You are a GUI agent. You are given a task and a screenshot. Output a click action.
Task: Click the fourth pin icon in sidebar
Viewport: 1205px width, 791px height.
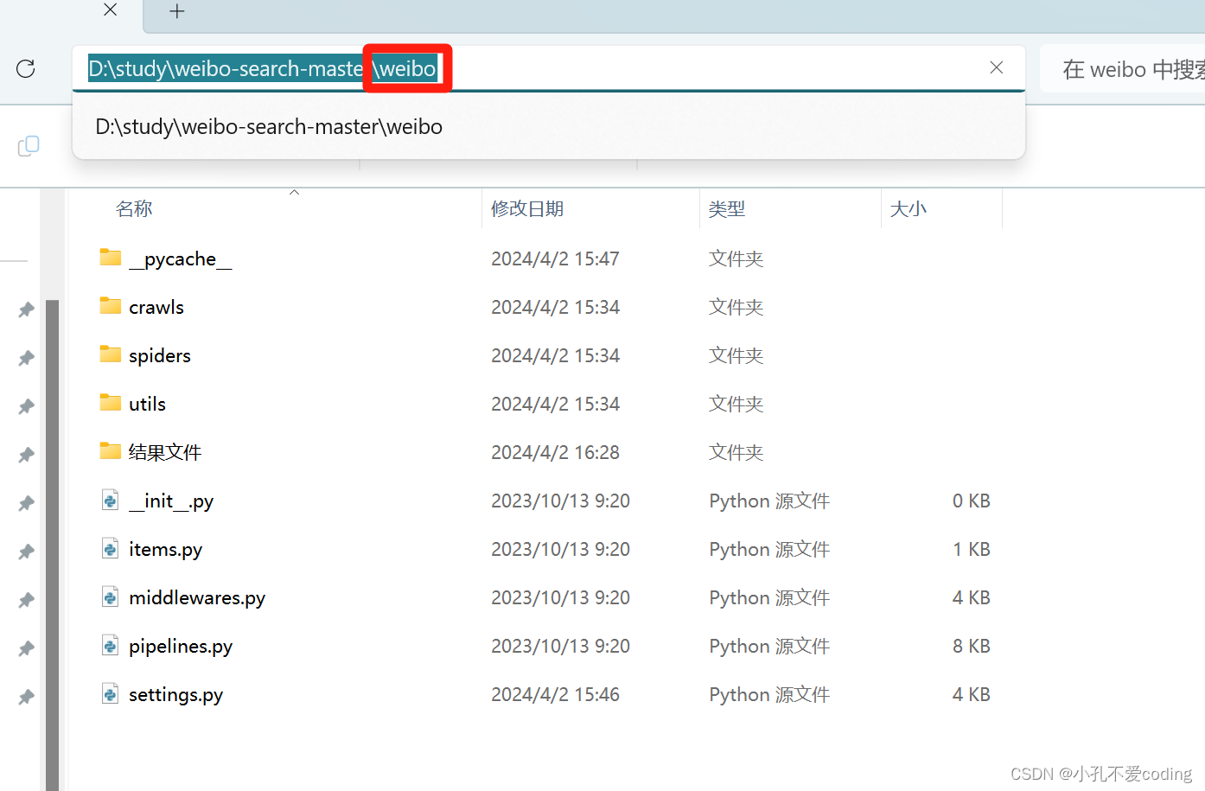pyautogui.click(x=27, y=455)
